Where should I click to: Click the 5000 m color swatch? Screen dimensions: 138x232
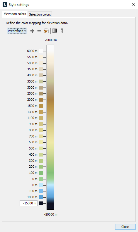[x=41, y=63]
